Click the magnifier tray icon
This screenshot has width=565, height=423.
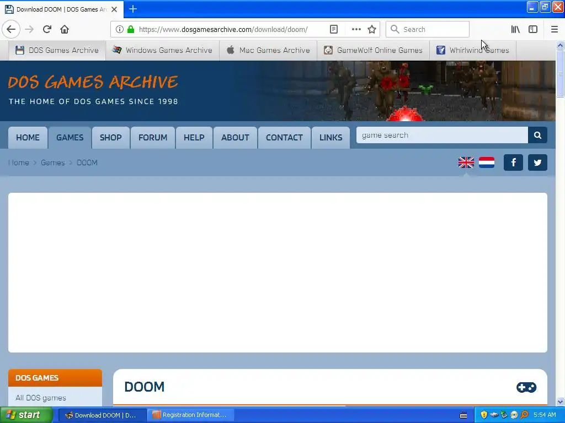pos(524,415)
